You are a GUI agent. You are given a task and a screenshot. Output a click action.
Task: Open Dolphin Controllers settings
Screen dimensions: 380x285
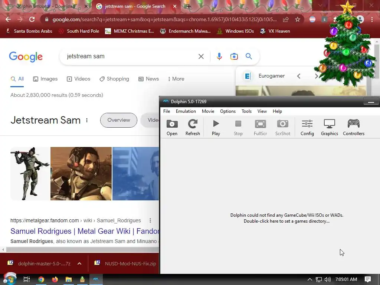tap(354, 128)
